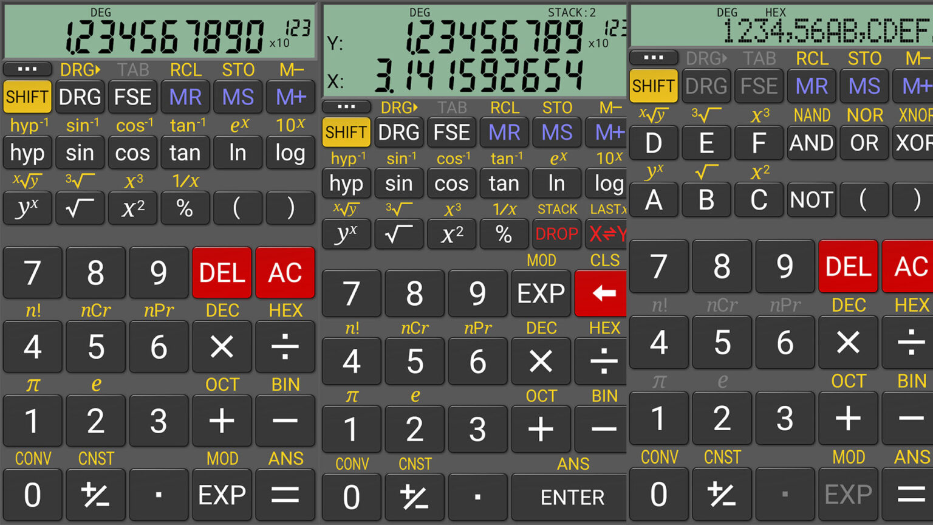Screen dimensions: 933x525
Task: Select the square root function key
Action: pyautogui.click(x=80, y=208)
